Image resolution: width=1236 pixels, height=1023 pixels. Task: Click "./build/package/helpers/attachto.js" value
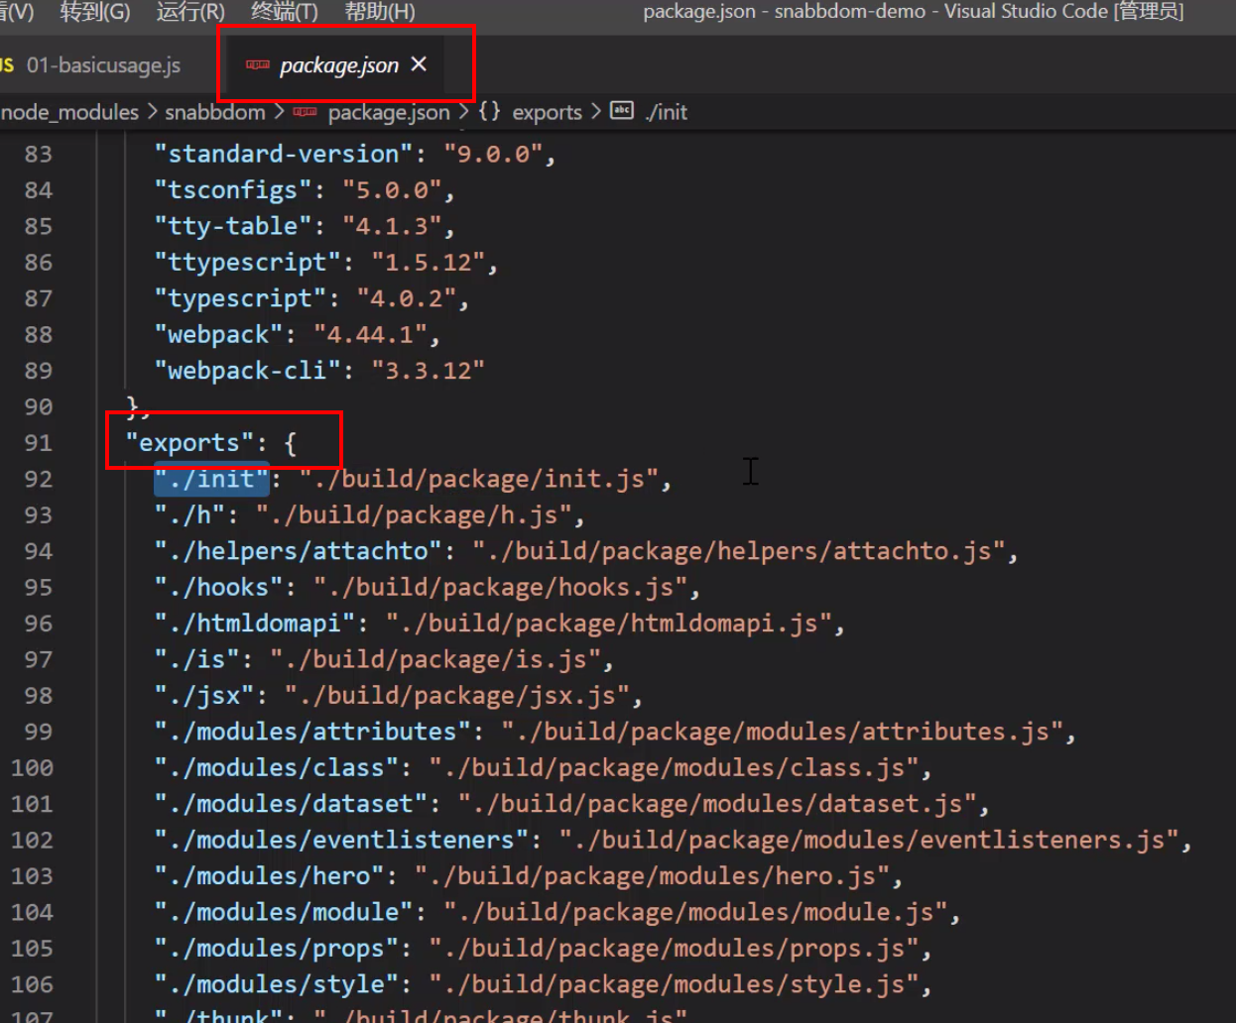[x=739, y=551]
